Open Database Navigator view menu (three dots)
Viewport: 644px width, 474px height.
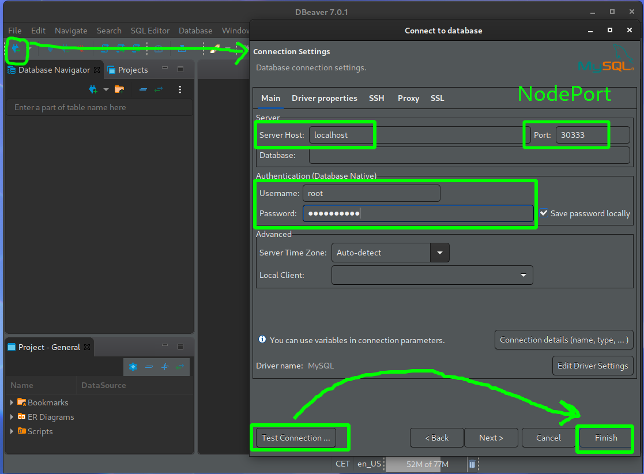(180, 89)
